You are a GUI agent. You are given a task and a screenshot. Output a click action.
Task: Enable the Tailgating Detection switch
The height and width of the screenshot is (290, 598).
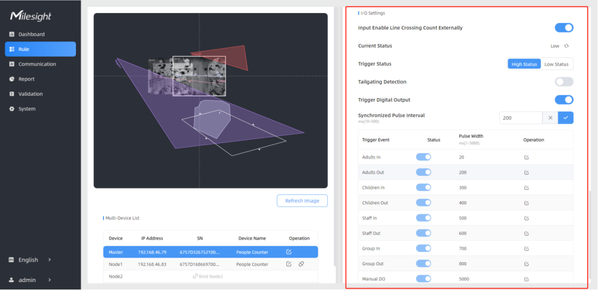click(x=564, y=82)
